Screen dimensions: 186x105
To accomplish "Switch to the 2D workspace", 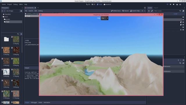I will tap(88, 4).
